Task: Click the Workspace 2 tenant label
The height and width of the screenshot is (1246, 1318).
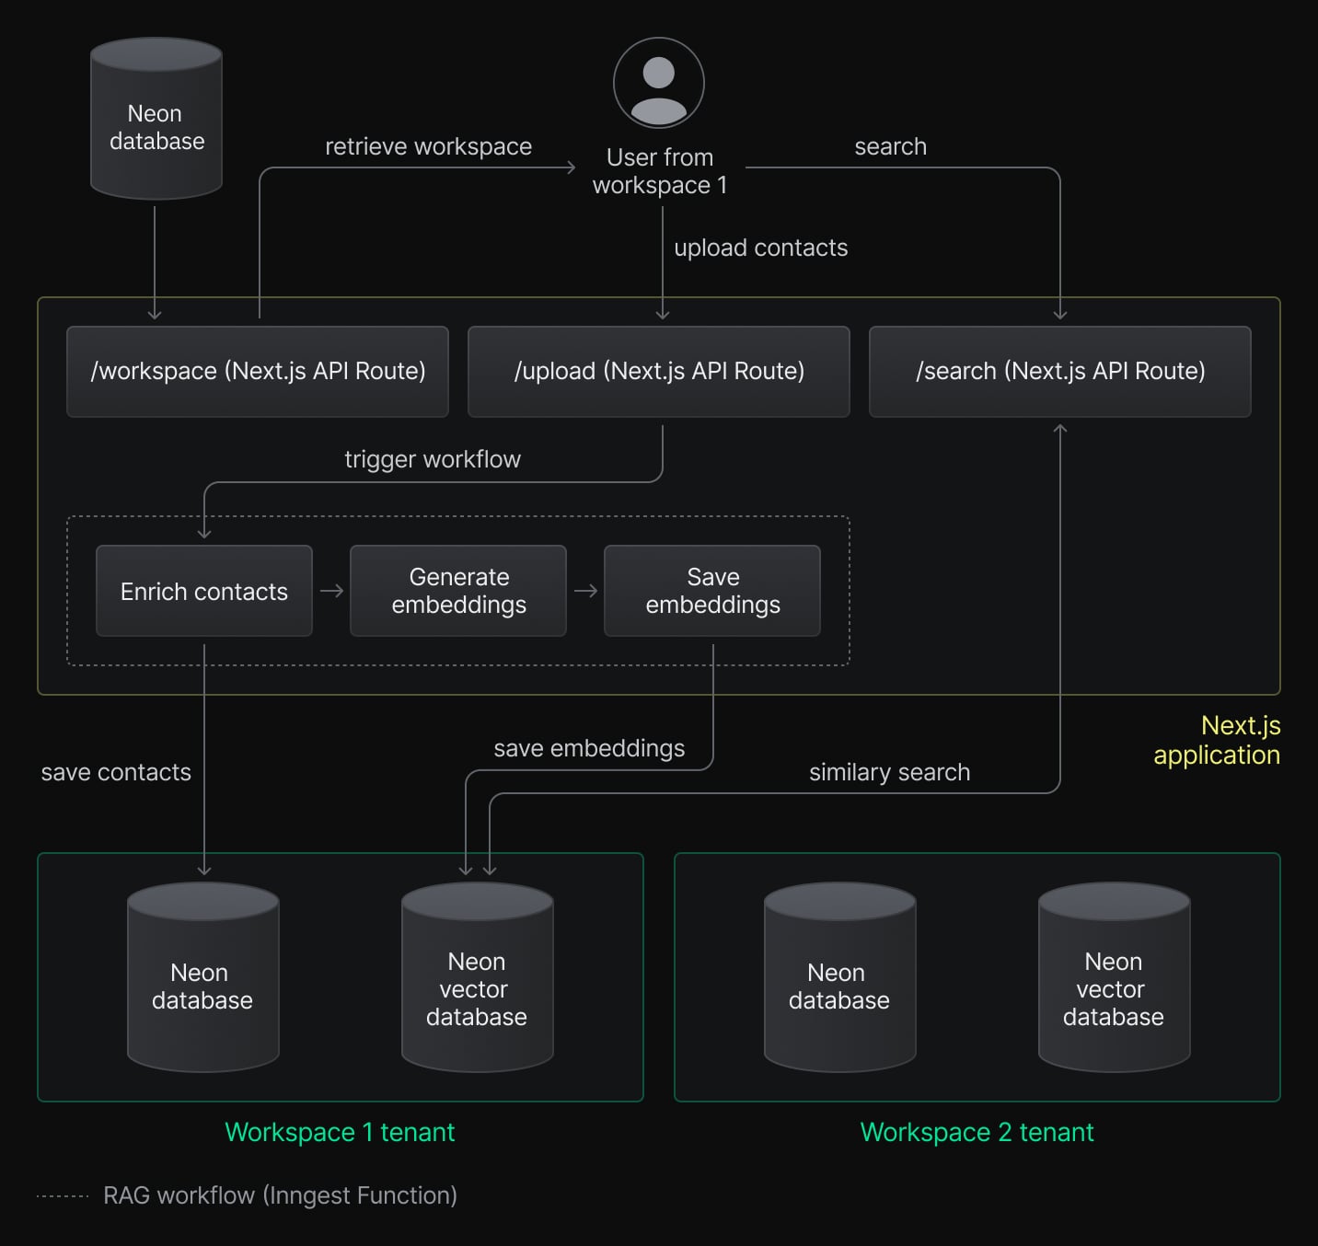Action: pos(977,1132)
